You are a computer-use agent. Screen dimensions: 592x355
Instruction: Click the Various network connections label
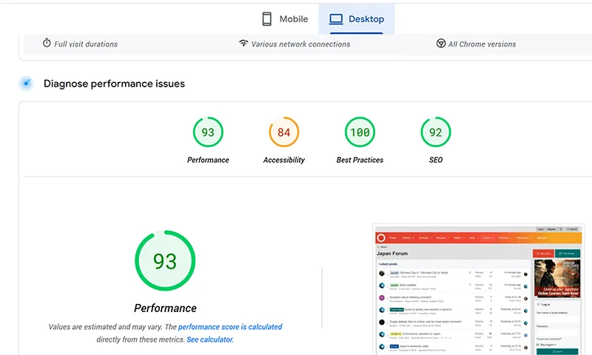(x=300, y=44)
